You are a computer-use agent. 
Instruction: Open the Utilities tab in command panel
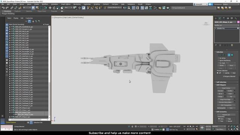point(236,18)
